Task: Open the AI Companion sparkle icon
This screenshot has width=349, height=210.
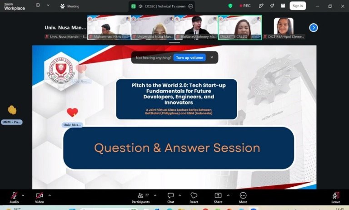Action: click(x=272, y=6)
